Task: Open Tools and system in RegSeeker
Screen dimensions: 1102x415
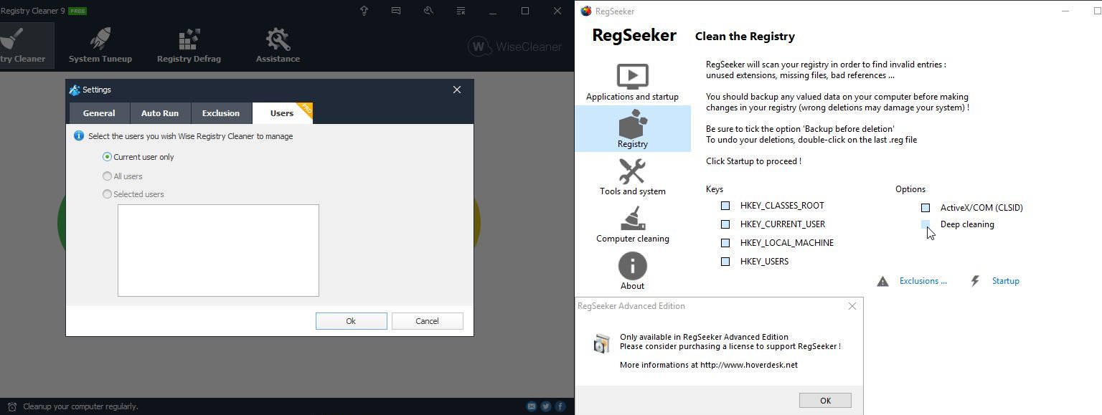Action: (632, 176)
